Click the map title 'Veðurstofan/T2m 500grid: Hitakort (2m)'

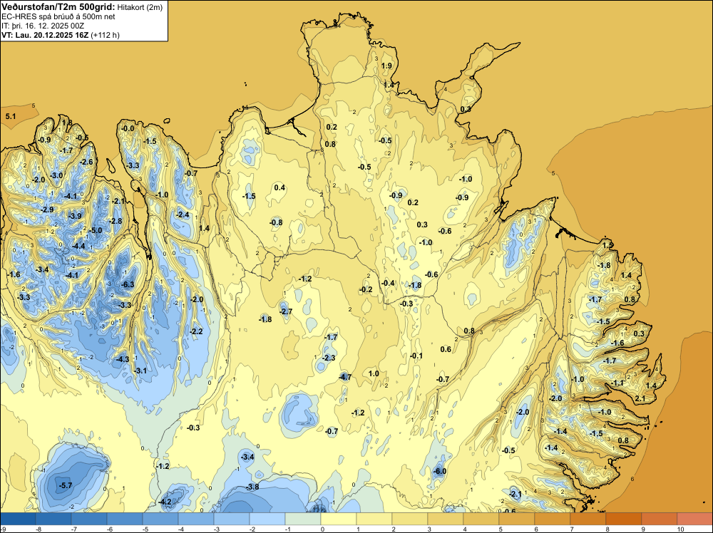click(x=81, y=6)
